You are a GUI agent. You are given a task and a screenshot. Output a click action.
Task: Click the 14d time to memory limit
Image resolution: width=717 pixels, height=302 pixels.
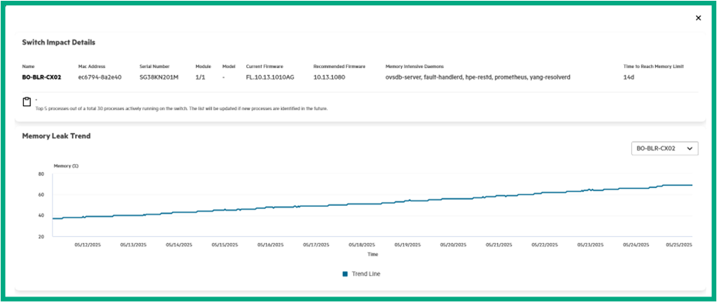(629, 77)
